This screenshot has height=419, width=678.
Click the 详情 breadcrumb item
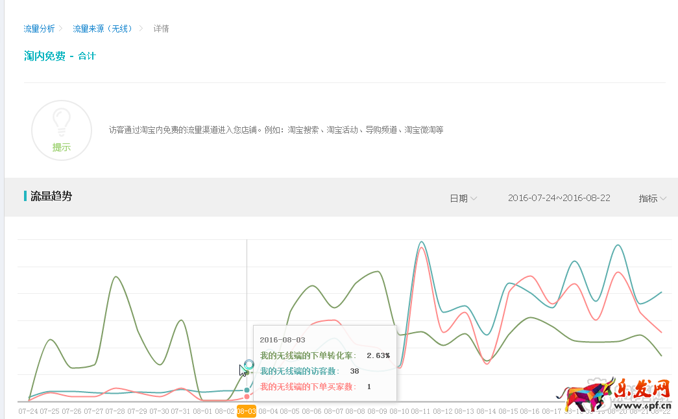[x=161, y=29]
